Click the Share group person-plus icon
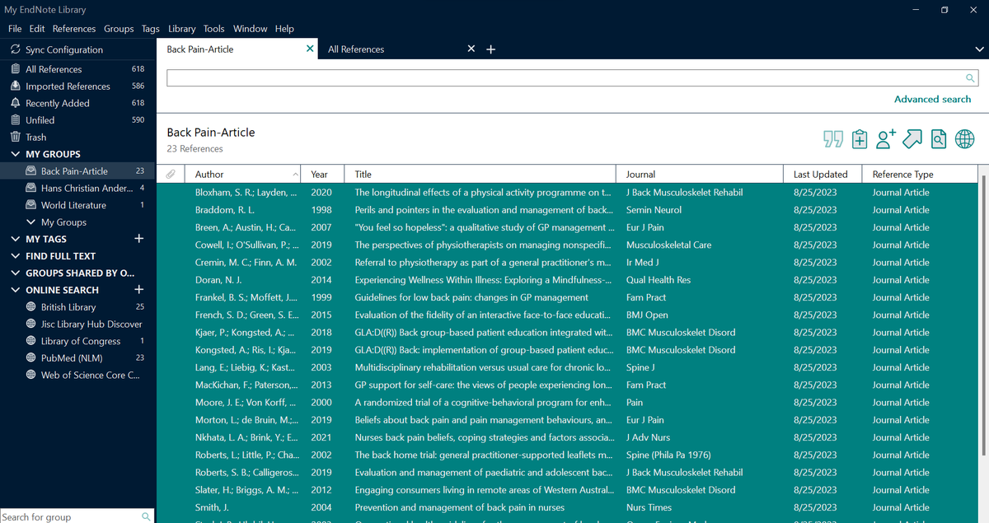989x523 pixels. pos(886,139)
